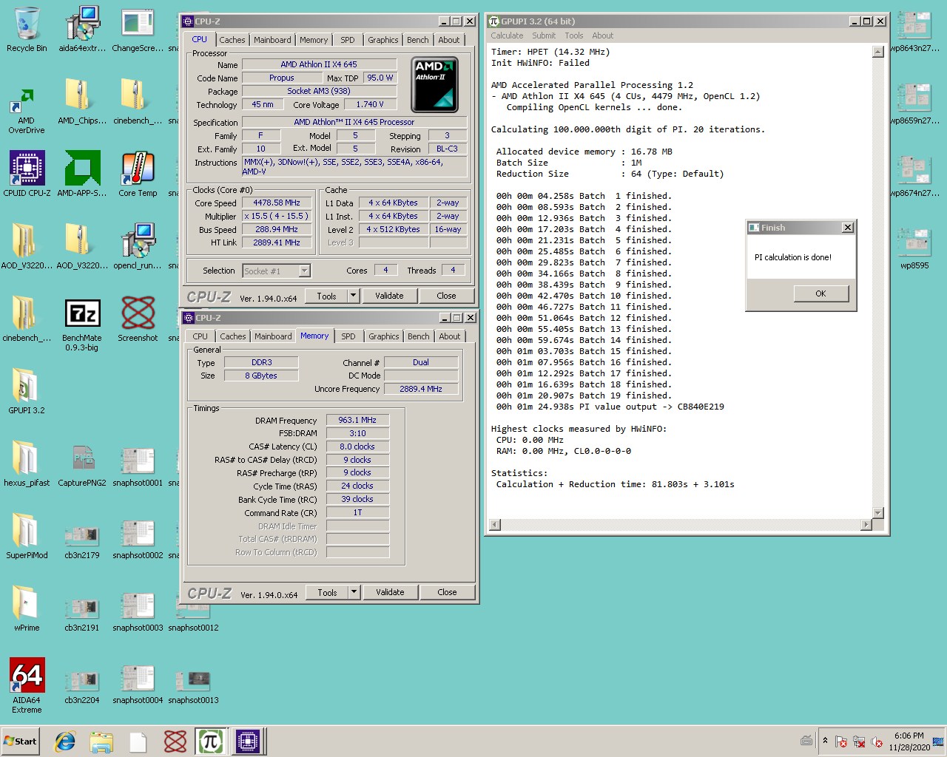Open Submit menu in GPUPI
Screen dimensions: 947x757
544,35
